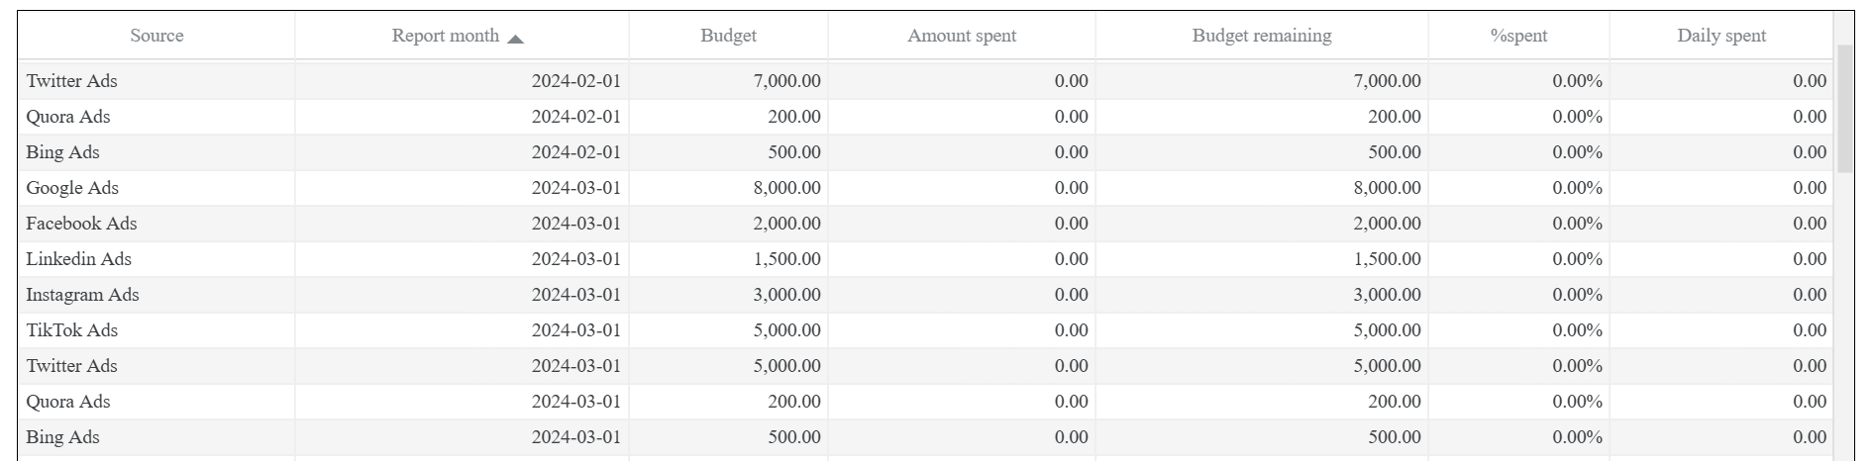Click Twitter Ads in the 2024-03-01 row
Screen dimensions: 1874x461
click(x=71, y=366)
